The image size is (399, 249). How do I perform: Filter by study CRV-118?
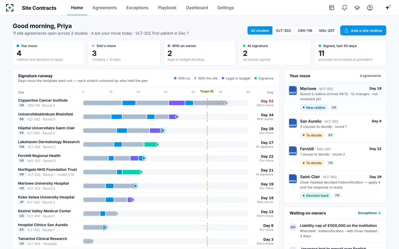[x=305, y=30]
